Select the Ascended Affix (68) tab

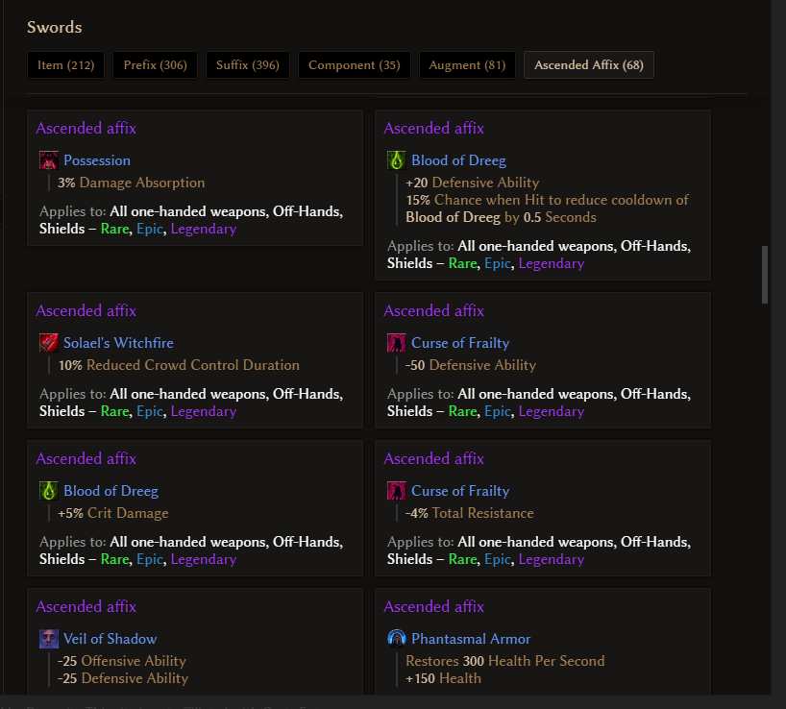coord(589,65)
